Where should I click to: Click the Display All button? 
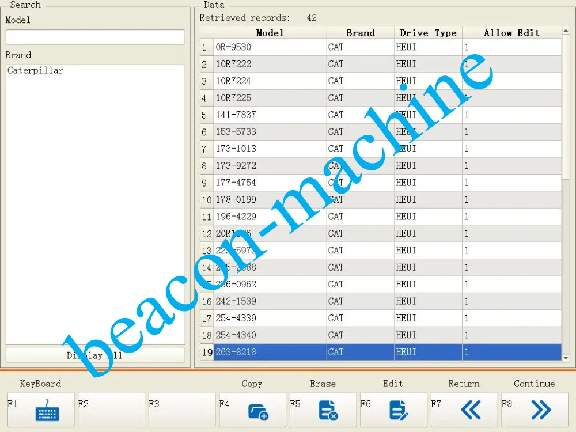coord(95,355)
